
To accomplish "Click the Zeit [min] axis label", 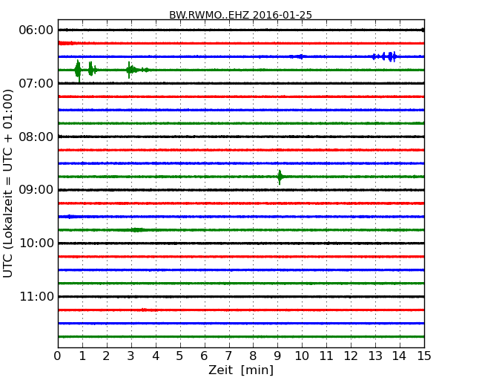I will (x=241, y=370).
